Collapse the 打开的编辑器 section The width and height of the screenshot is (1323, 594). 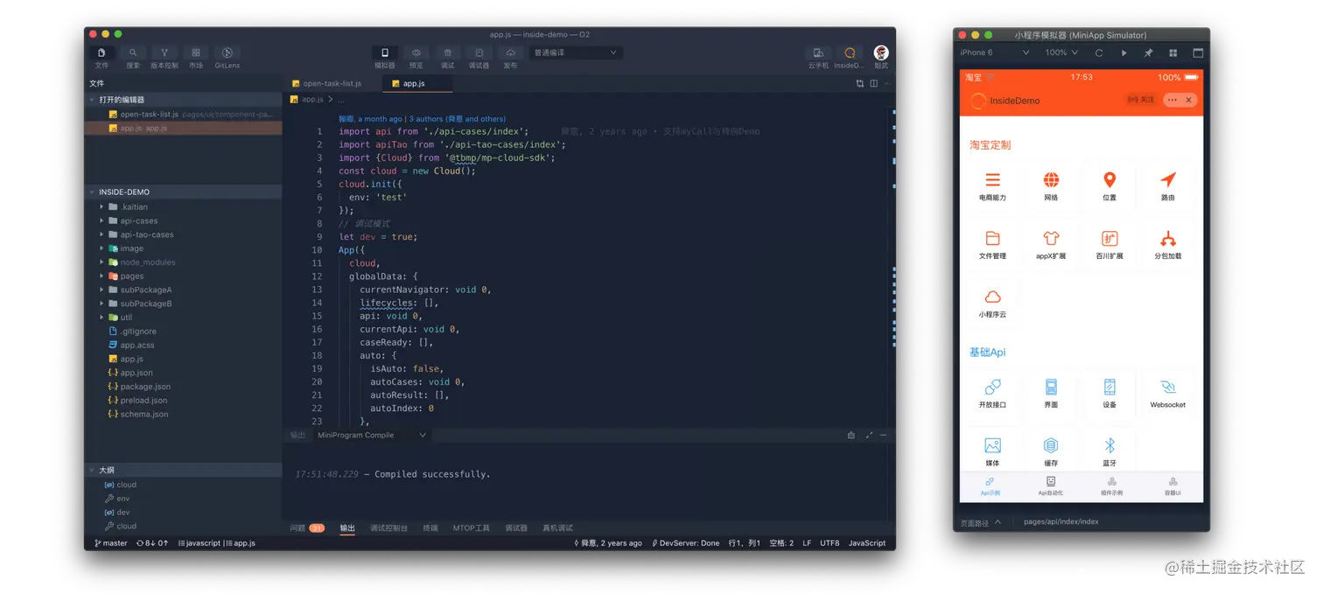pyautogui.click(x=183, y=100)
